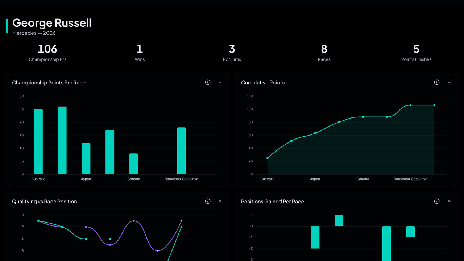Screen dimensions: 464x261
Task: Click the Japan data point on Cumulative Points
Action: [x=315, y=133]
